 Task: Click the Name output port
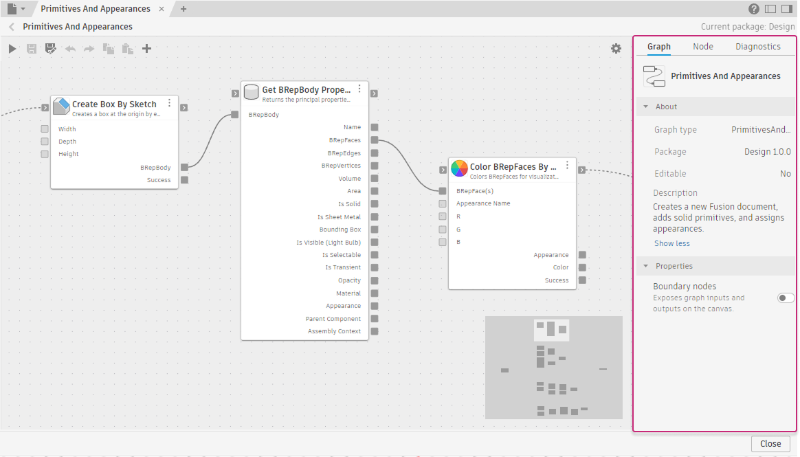coord(375,127)
